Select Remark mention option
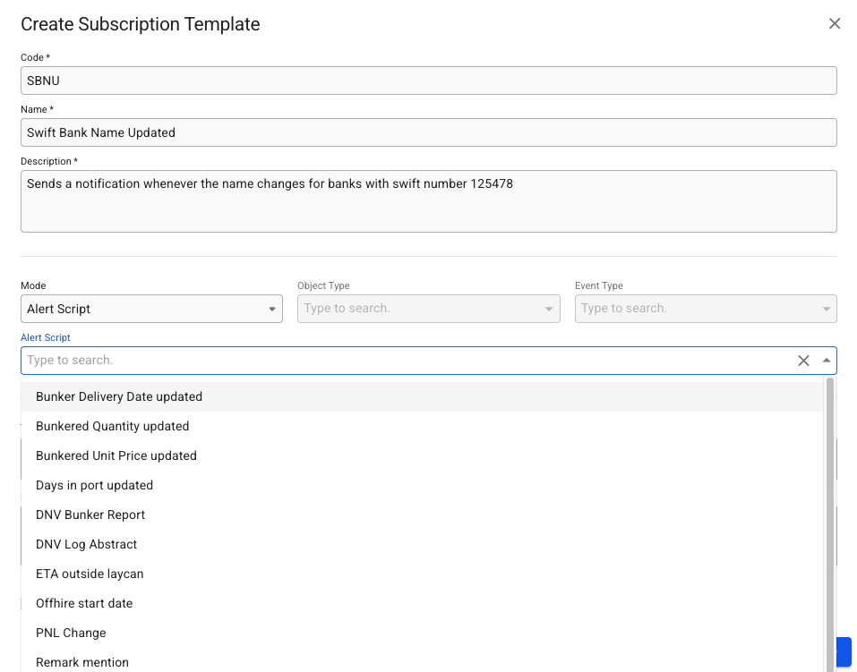The image size is (857, 672). point(82,662)
